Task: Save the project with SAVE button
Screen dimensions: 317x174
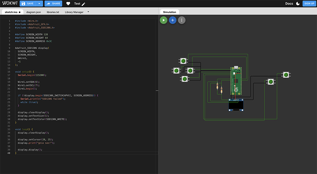Action: [x=28, y=3]
